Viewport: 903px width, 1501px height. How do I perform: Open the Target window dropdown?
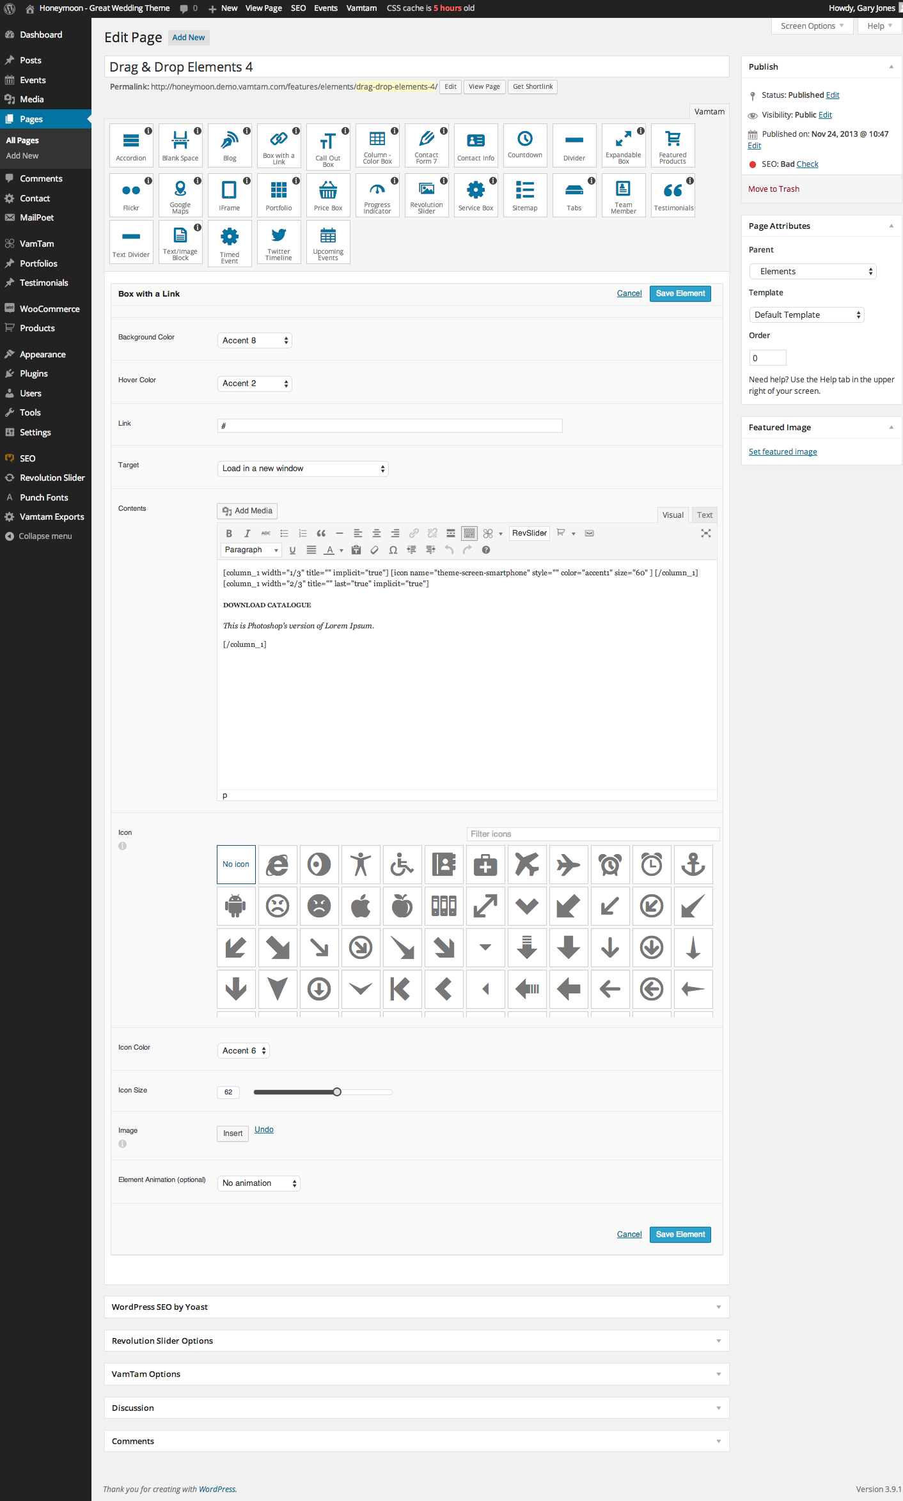click(x=303, y=469)
